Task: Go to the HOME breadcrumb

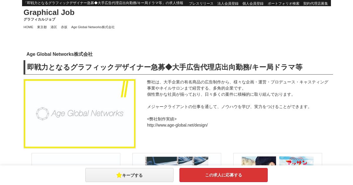Action: point(28,27)
